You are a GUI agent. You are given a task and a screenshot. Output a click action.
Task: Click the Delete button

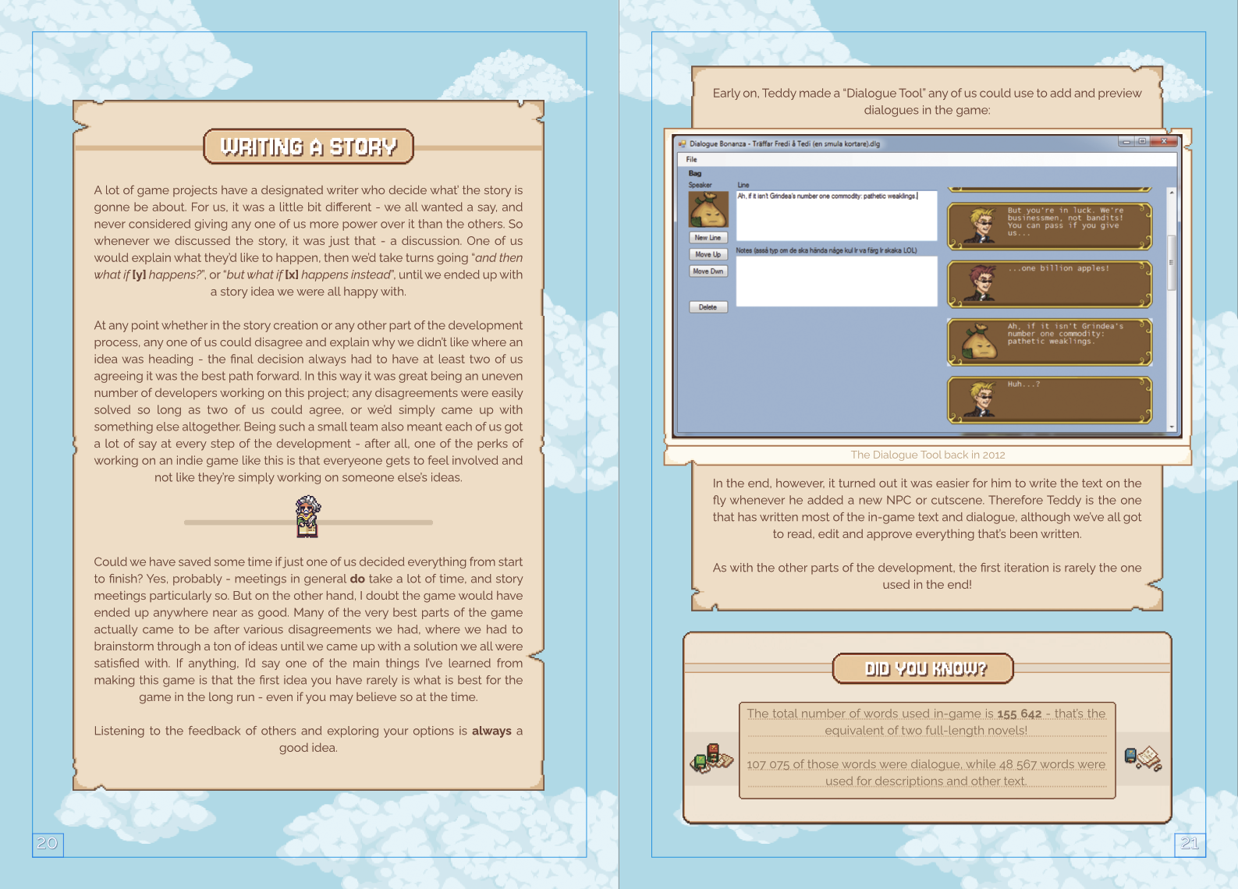point(708,307)
